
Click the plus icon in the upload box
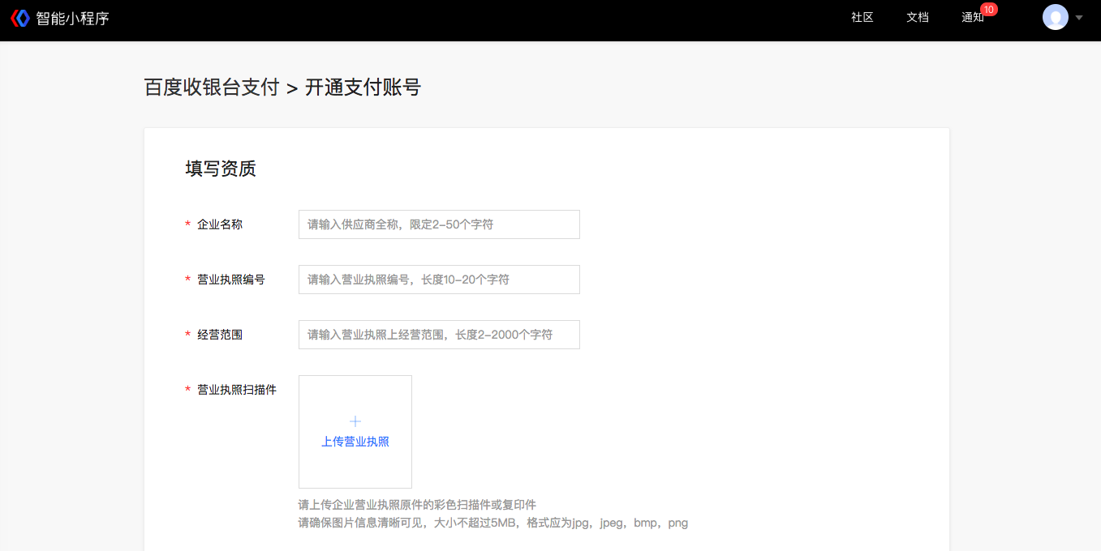point(355,421)
